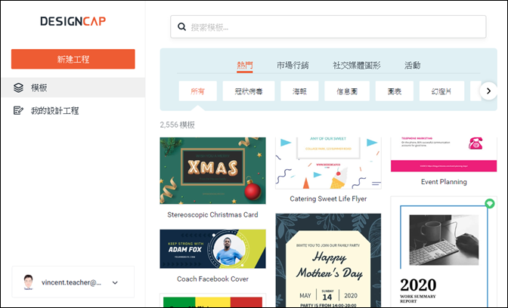This screenshot has height=308, width=508.
Task: Click the green heart badge on 2020 template
Action: pos(490,204)
